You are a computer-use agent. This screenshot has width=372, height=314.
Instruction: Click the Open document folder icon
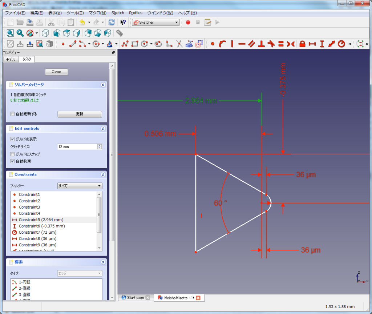(20, 22)
